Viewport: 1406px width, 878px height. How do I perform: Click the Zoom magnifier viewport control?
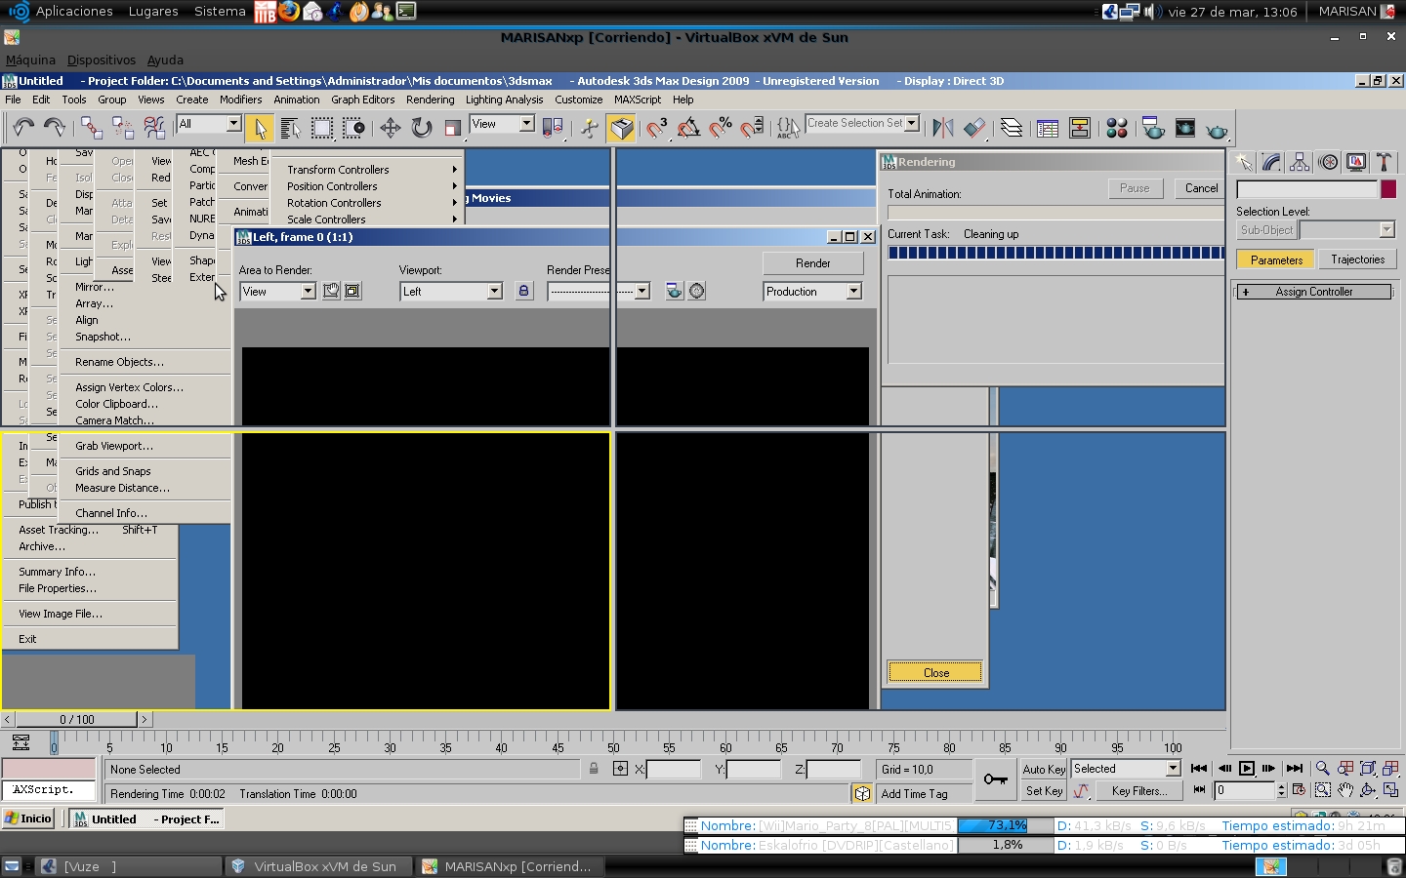(1322, 769)
